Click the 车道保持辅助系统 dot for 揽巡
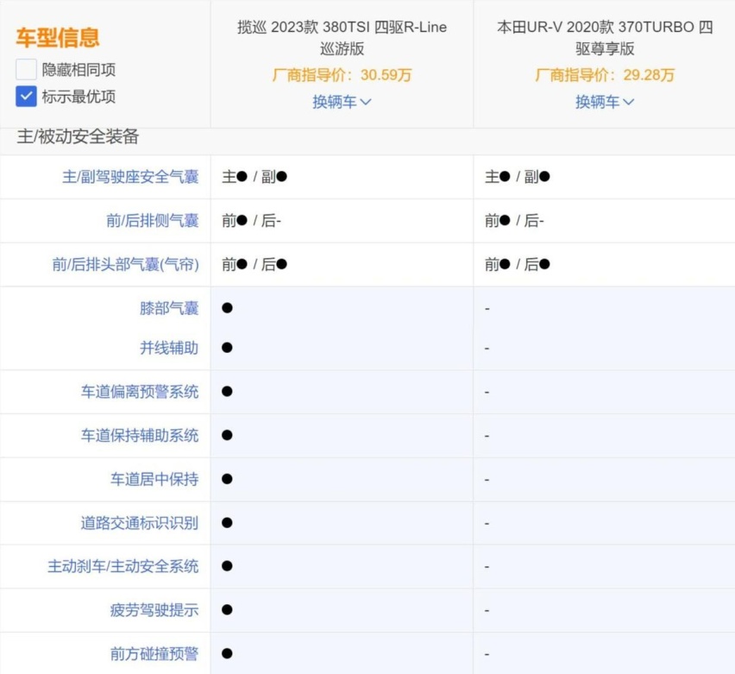The width and height of the screenshot is (735, 674). pos(228,435)
